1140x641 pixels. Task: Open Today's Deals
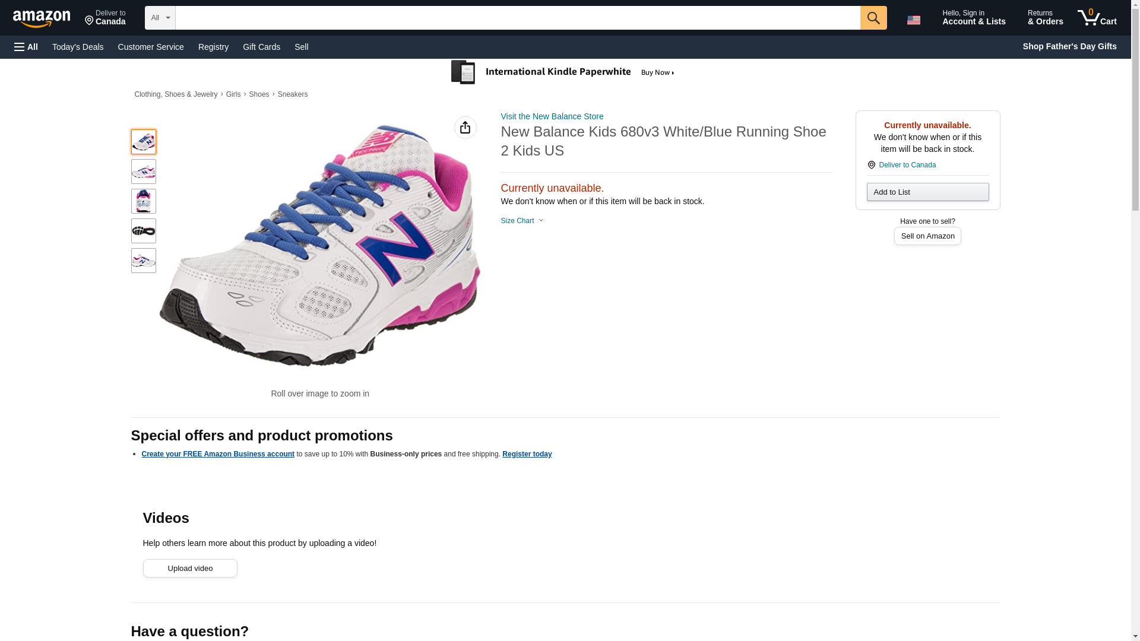78,47
